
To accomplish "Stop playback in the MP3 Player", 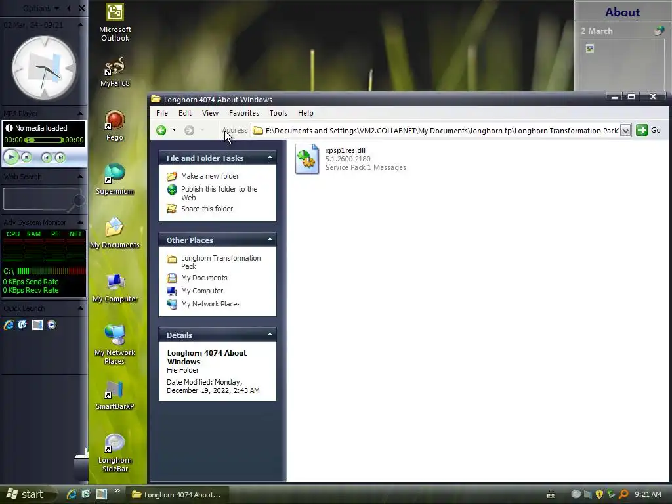I will tap(26, 157).
